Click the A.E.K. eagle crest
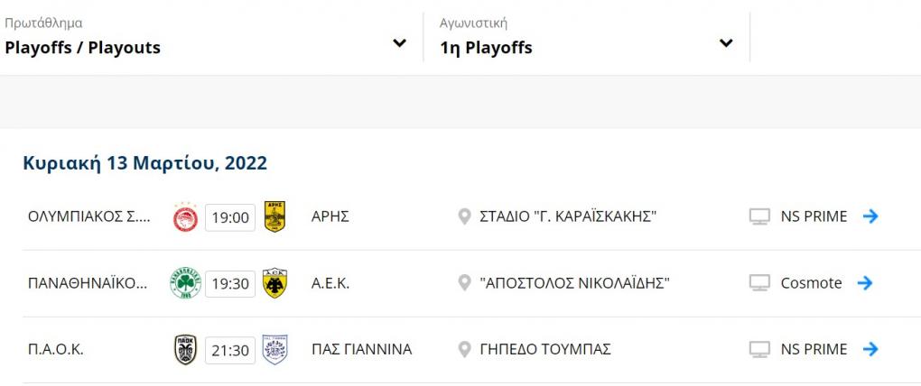The width and height of the screenshot is (921, 386). (274, 283)
